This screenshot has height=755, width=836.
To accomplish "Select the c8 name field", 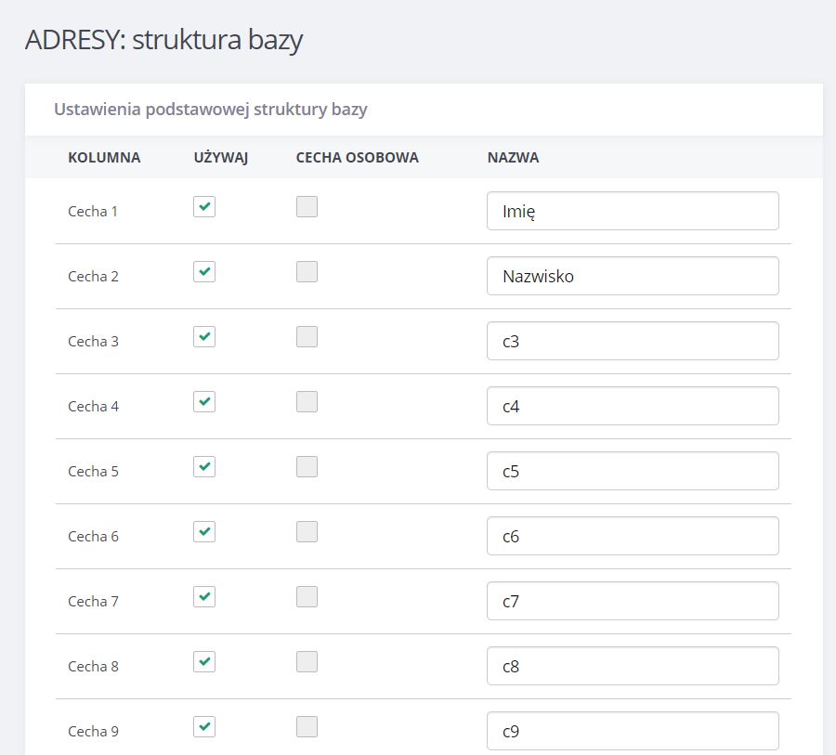I will (633, 667).
